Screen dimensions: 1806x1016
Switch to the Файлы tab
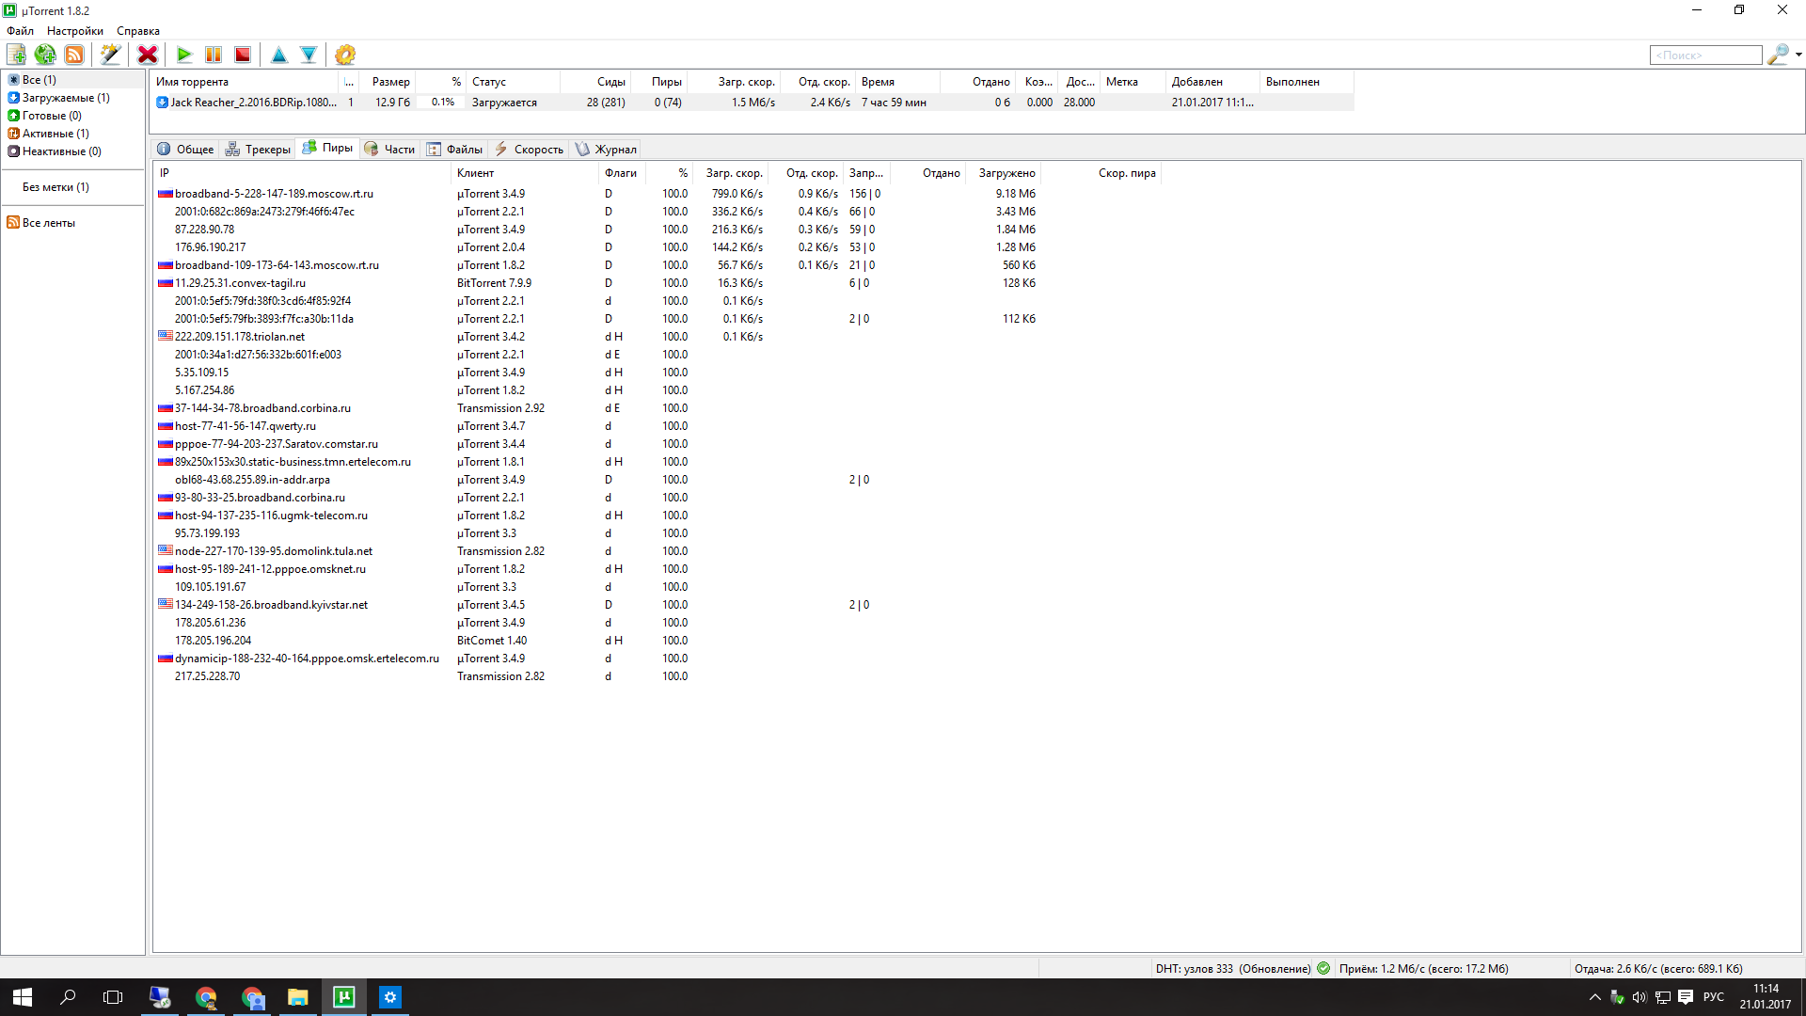point(455,150)
